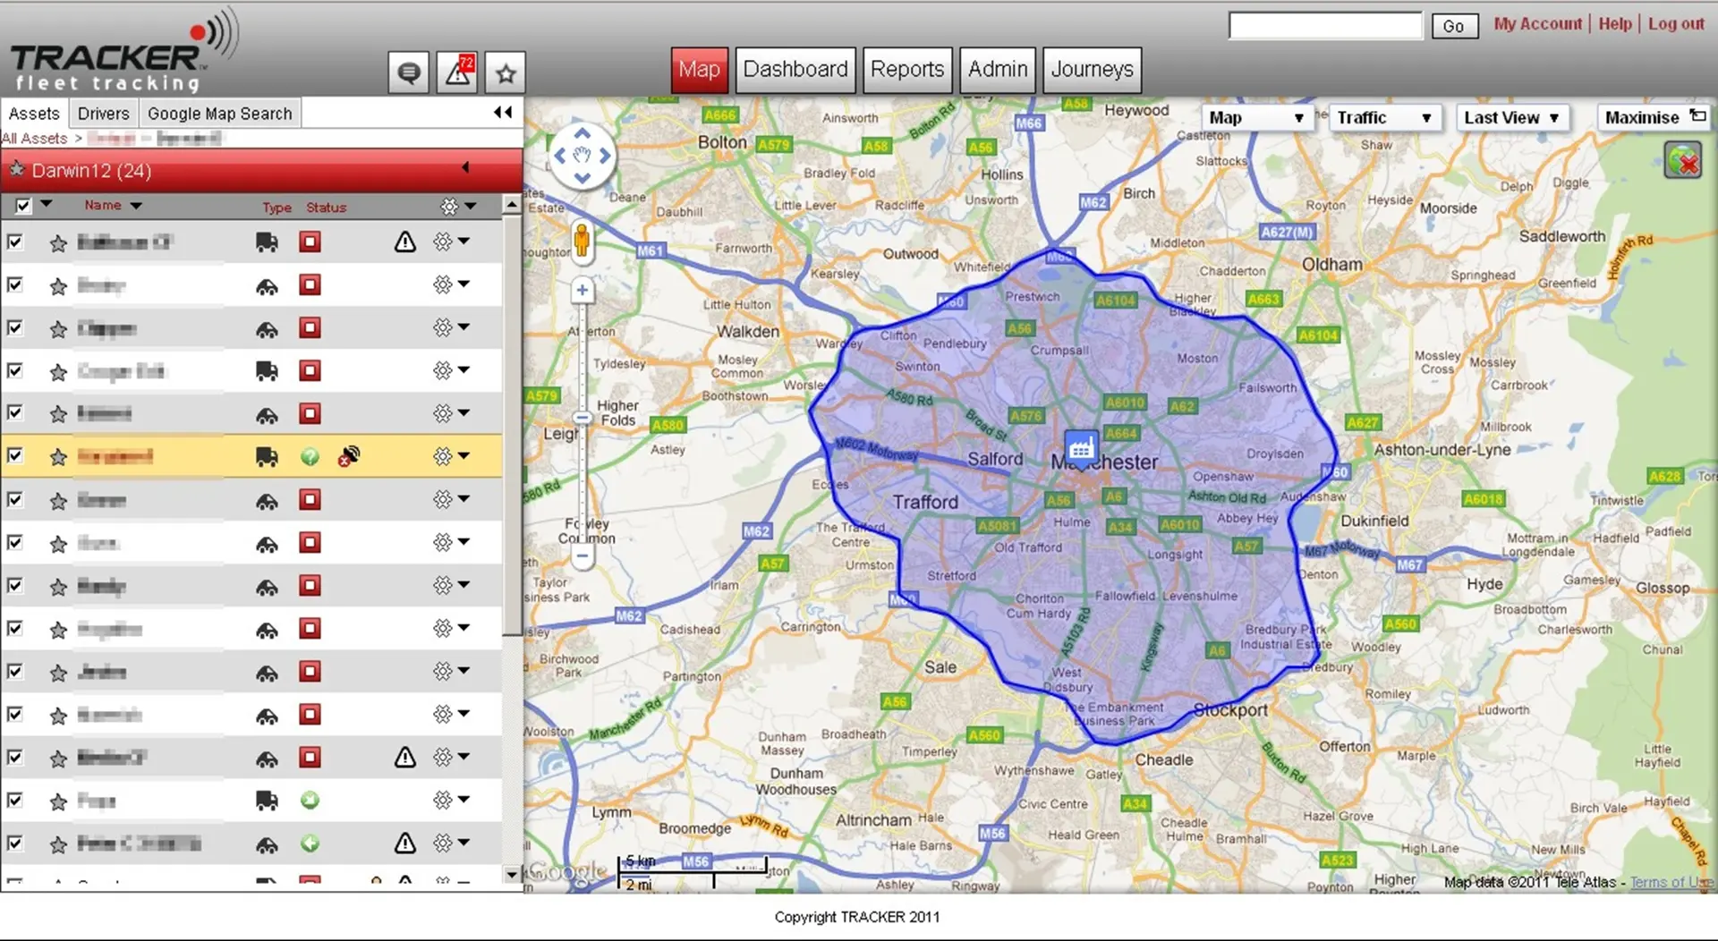Select the Google Map Search tab

(x=220, y=114)
